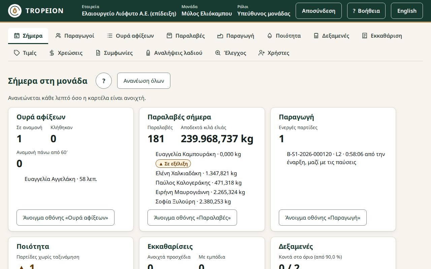Click the bottle icon beside Αναλήψεις λαδιού

(x=148, y=53)
